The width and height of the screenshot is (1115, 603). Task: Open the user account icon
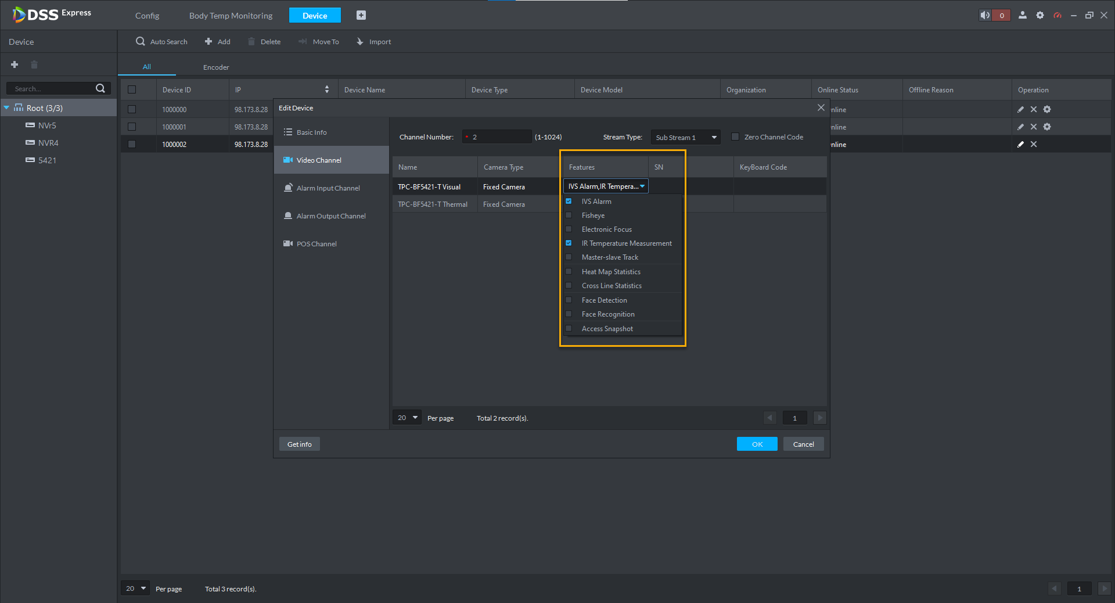coord(1023,16)
